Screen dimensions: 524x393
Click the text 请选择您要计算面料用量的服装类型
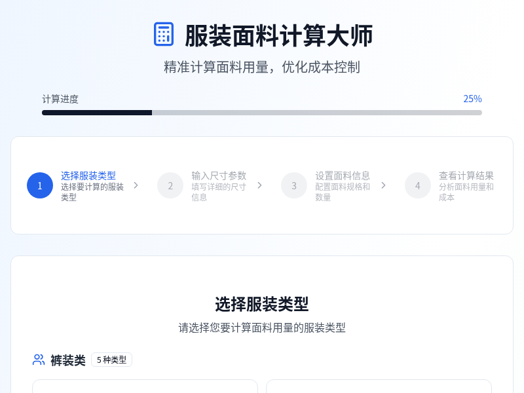tap(261, 328)
